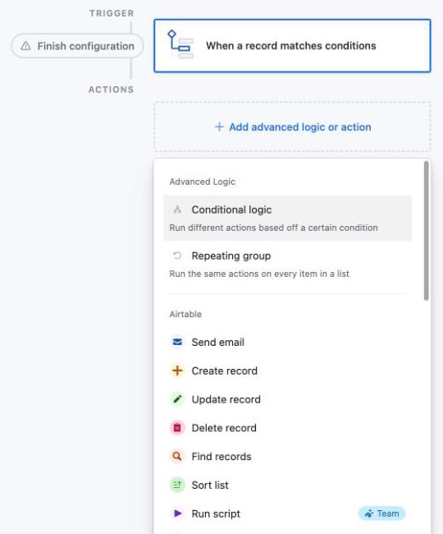
Task: Click the Finish configuration pill button
Action: [x=77, y=46]
